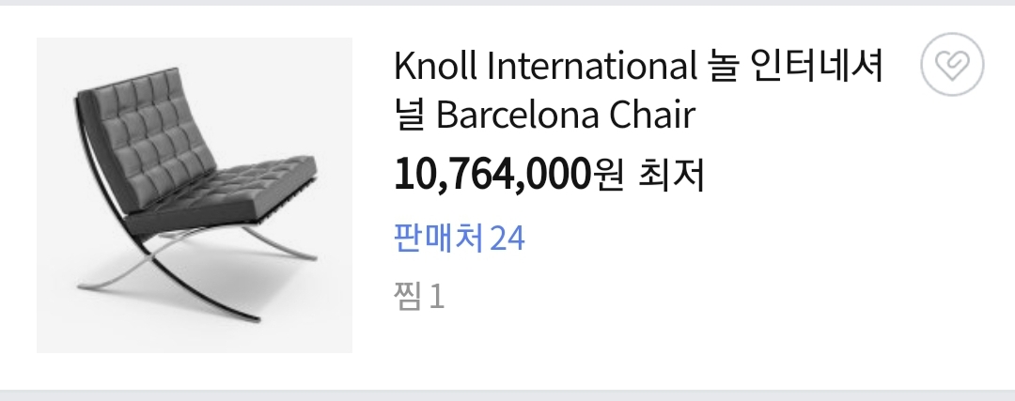Viewport: 1015px width, 401px height.
Task: Click the tufted backrest in product photo
Action: pyautogui.click(x=141, y=131)
